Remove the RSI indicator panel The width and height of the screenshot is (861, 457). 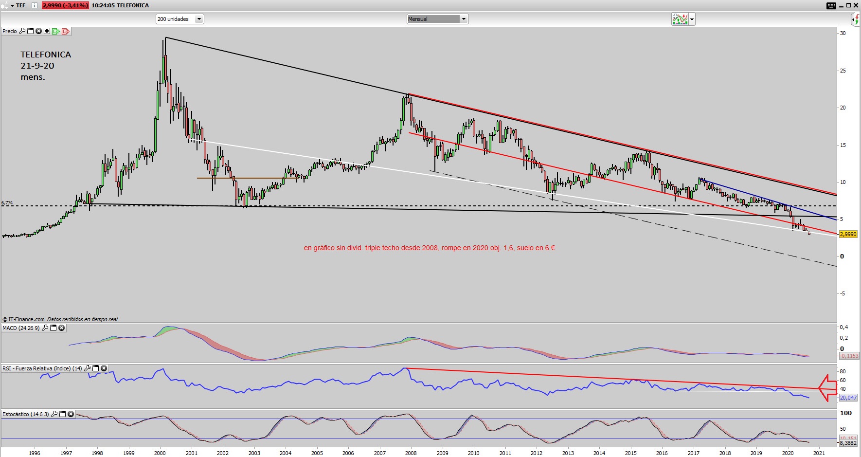pyautogui.click(x=104, y=368)
